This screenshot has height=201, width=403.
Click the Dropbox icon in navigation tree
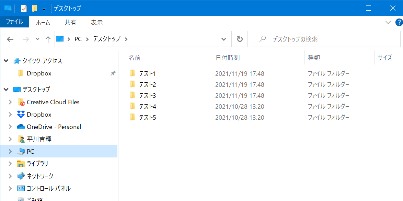(x=21, y=115)
